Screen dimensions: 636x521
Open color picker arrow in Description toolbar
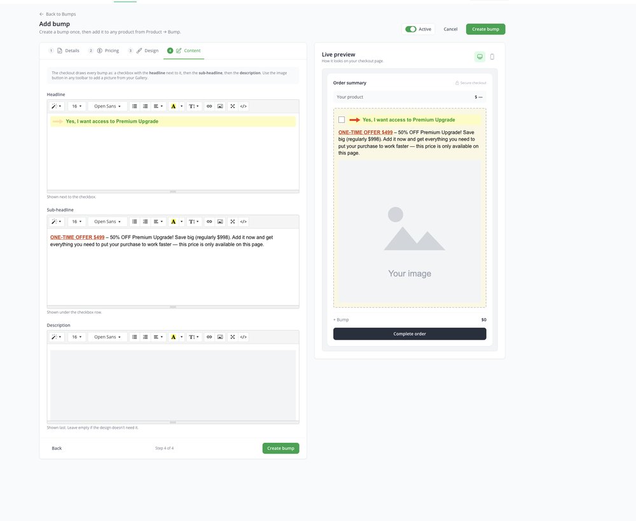[x=181, y=337]
